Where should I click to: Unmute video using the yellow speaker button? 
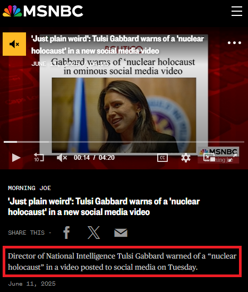point(14,44)
